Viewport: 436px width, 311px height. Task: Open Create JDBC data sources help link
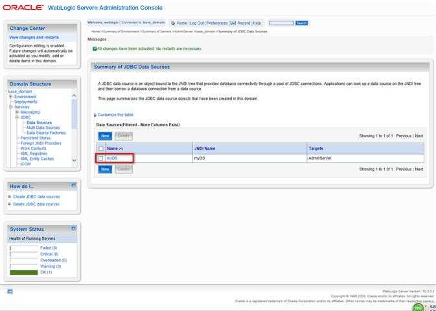pyautogui.click(x=36, y=197)
